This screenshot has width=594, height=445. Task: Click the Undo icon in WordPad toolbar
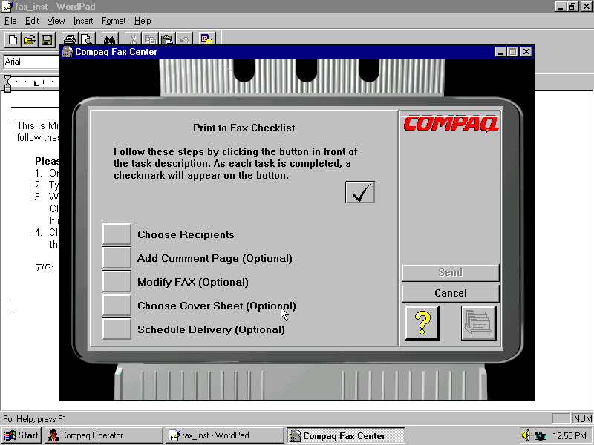tap(184, 40)
